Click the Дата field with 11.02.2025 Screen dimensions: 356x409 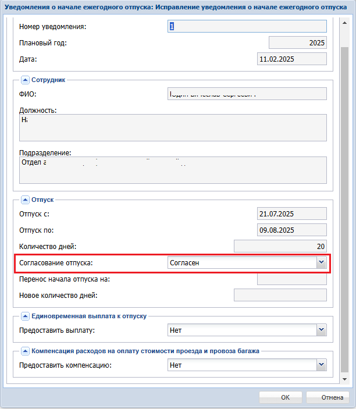point(291,59)
